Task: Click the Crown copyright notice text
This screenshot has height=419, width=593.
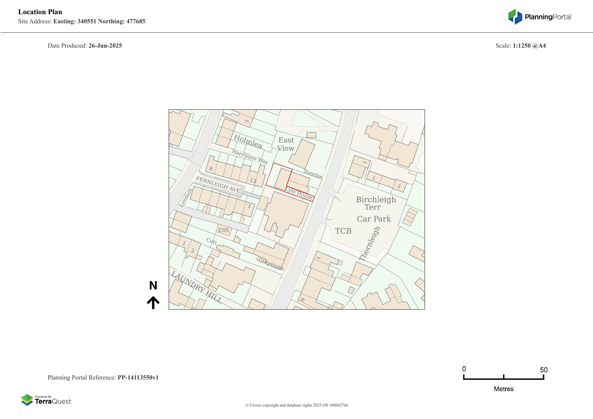Action: point(296,405)
